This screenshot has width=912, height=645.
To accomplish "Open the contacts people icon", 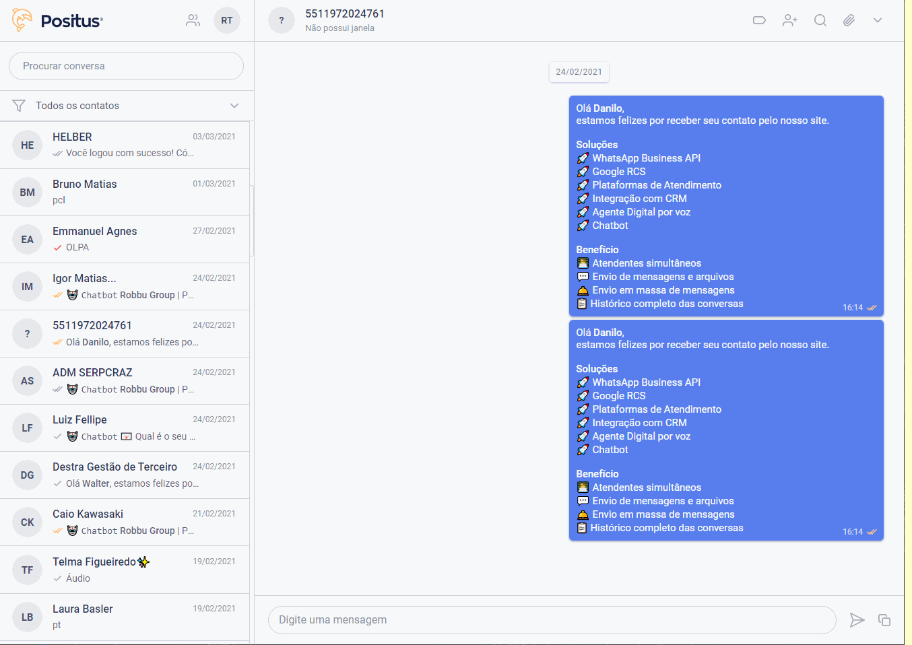I will (193, 20).
